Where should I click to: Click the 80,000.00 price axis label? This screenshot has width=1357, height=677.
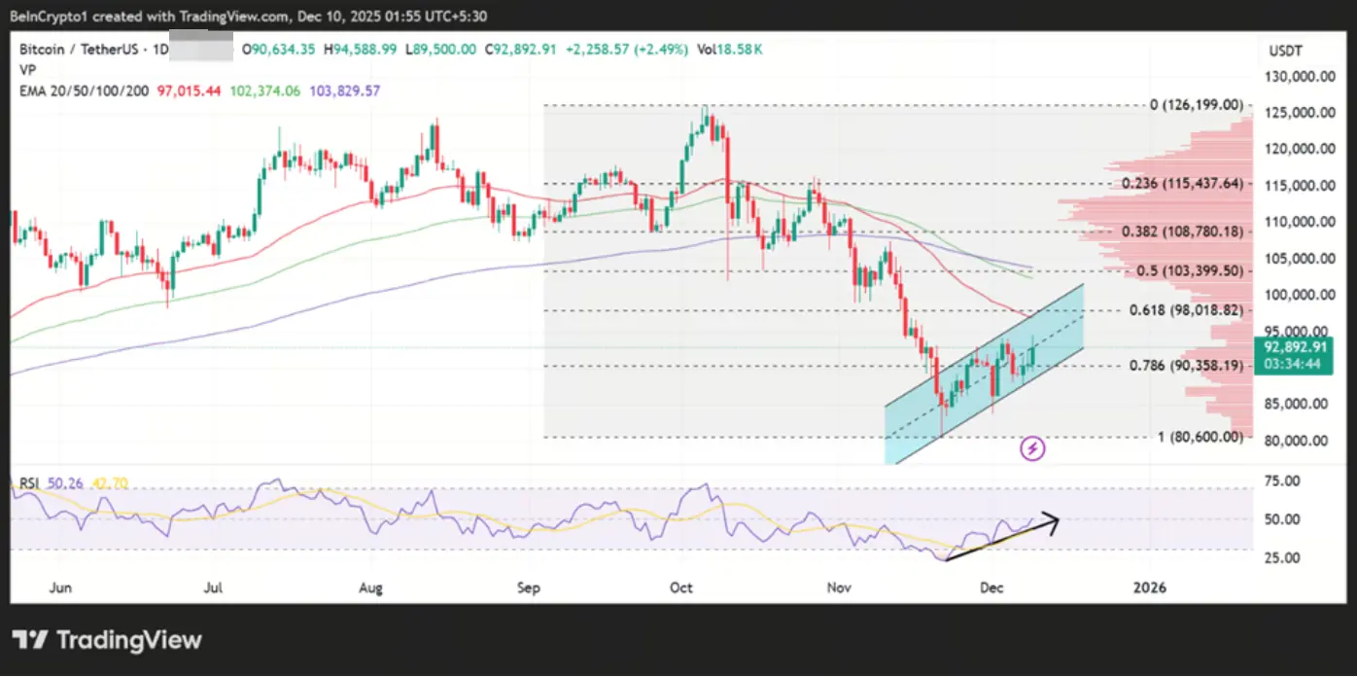point(1295,441)
